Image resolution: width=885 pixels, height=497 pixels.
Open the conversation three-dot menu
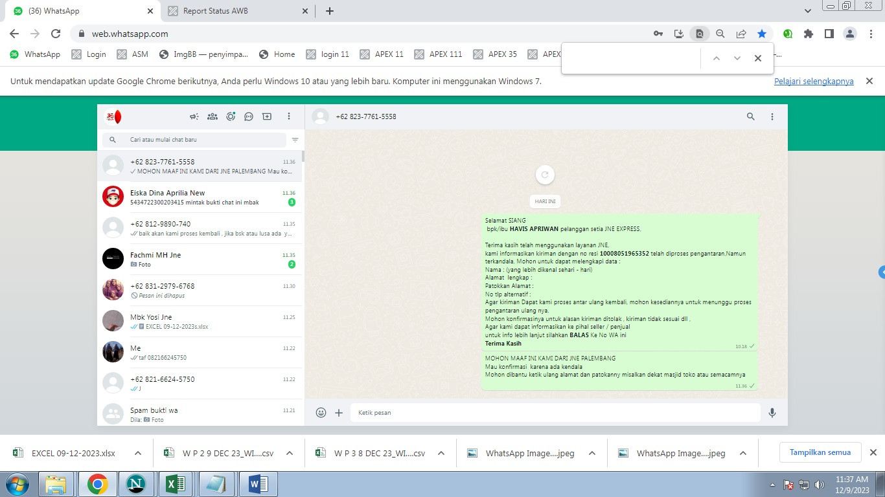[x=772, y=116]
